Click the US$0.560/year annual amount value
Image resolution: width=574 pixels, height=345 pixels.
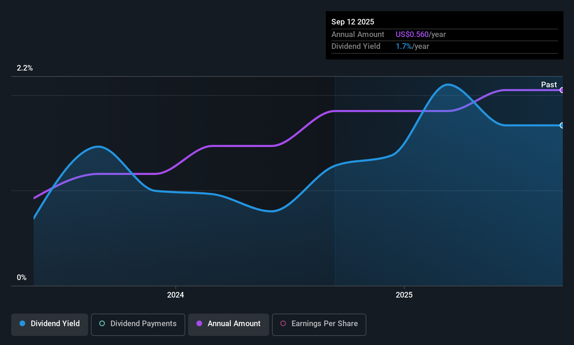click(421, 34)
